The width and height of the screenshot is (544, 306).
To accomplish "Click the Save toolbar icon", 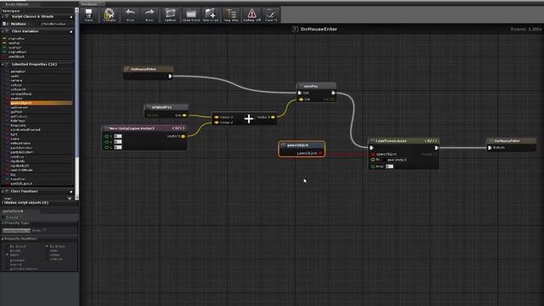I will (88, 15).
